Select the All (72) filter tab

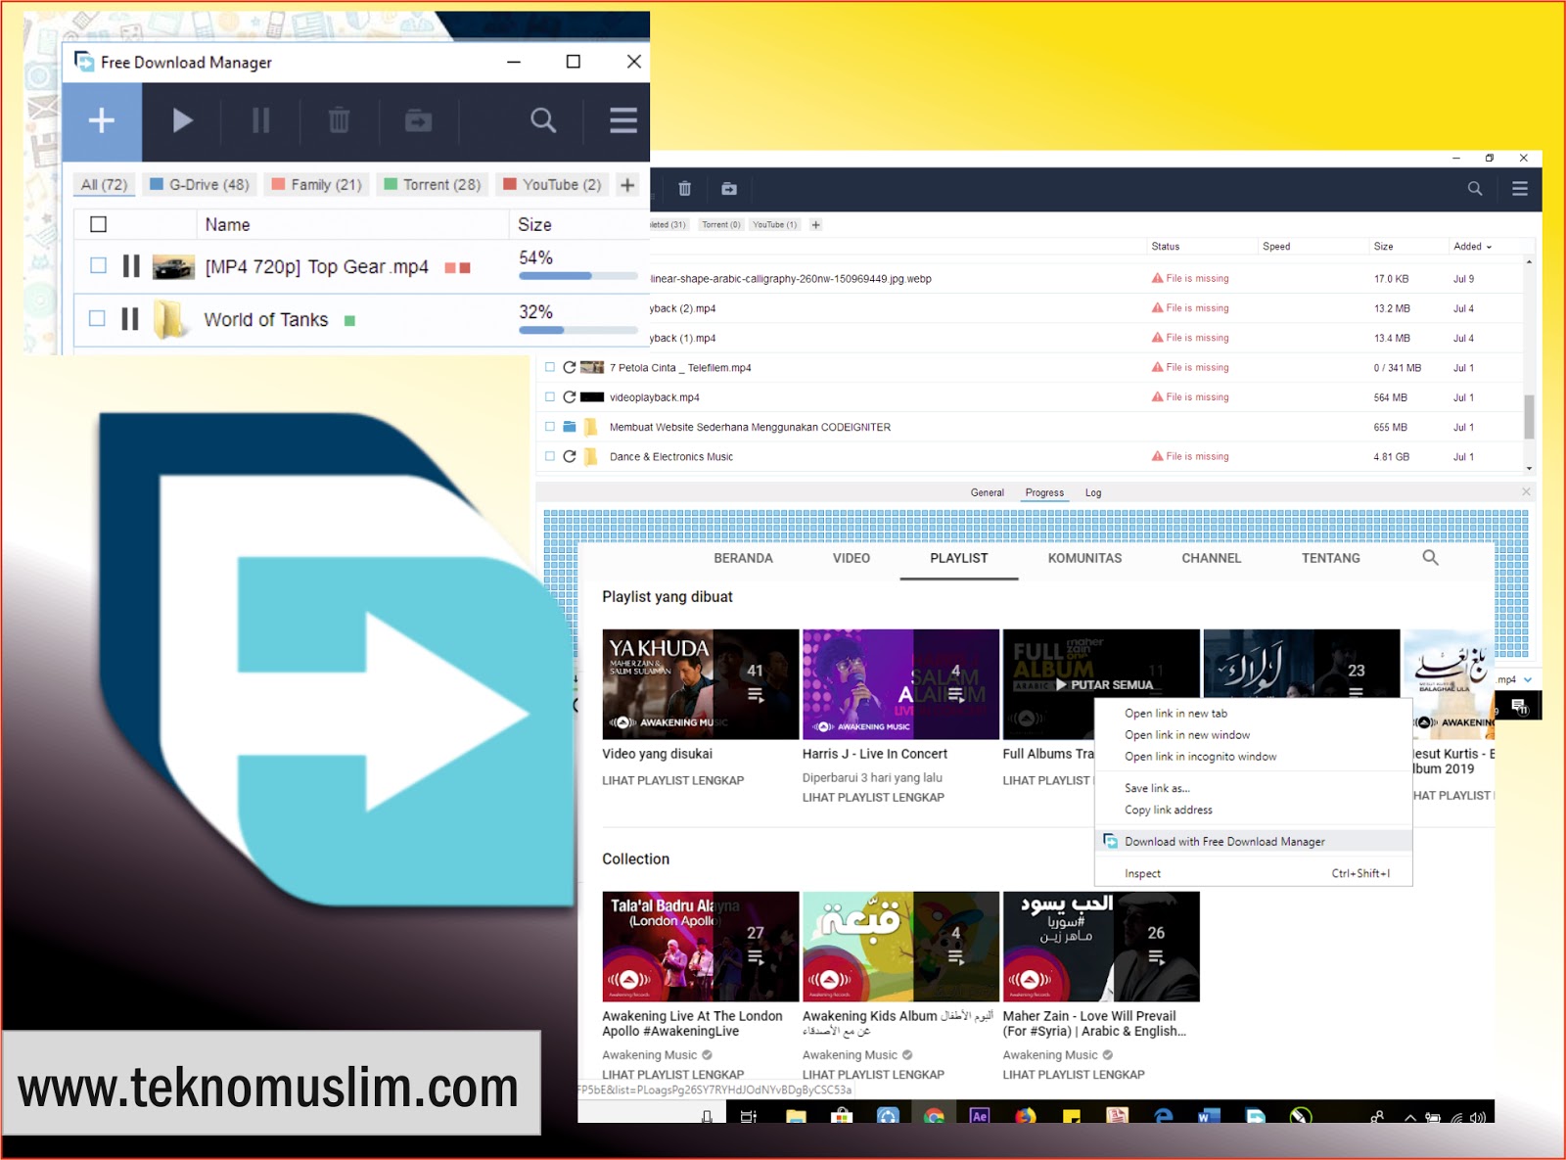[104, 184]
